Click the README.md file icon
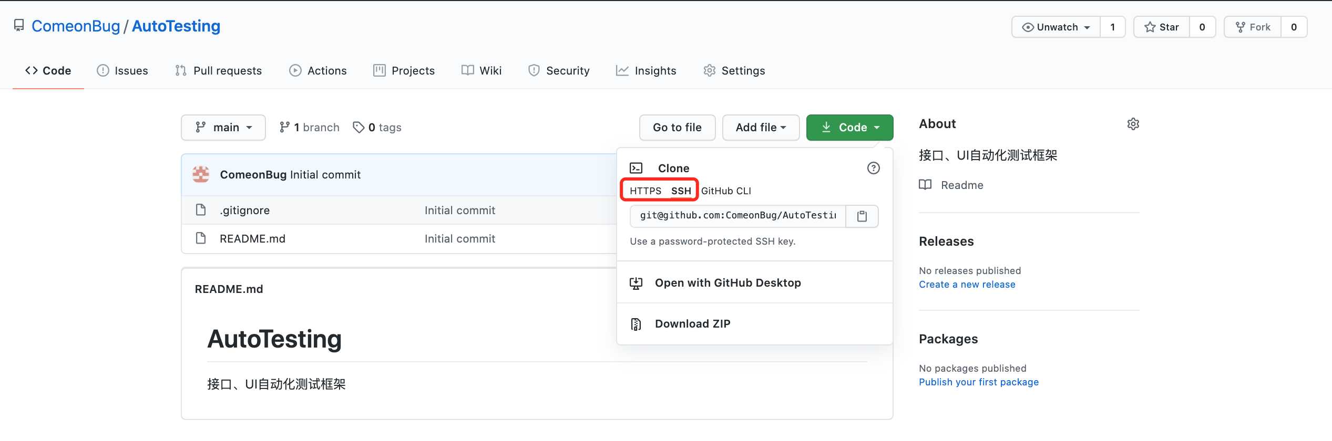This screenshot has height=441, width=1332. 201,238
